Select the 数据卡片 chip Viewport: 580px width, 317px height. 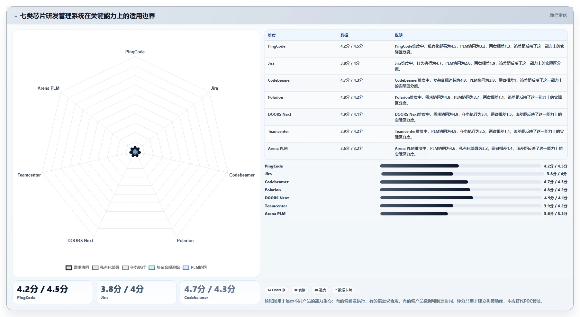pos(343,290)
